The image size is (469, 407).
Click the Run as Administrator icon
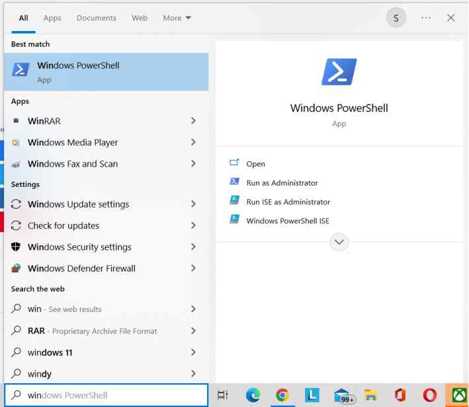coord(234,182)
